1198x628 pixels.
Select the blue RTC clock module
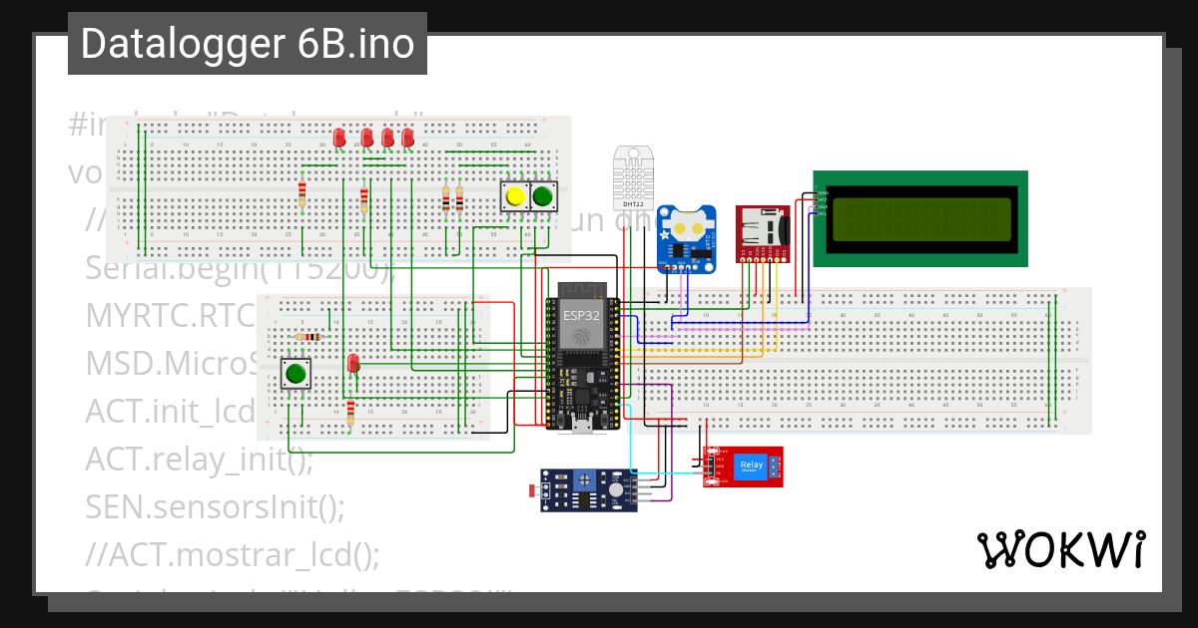(x=685, y=237)
